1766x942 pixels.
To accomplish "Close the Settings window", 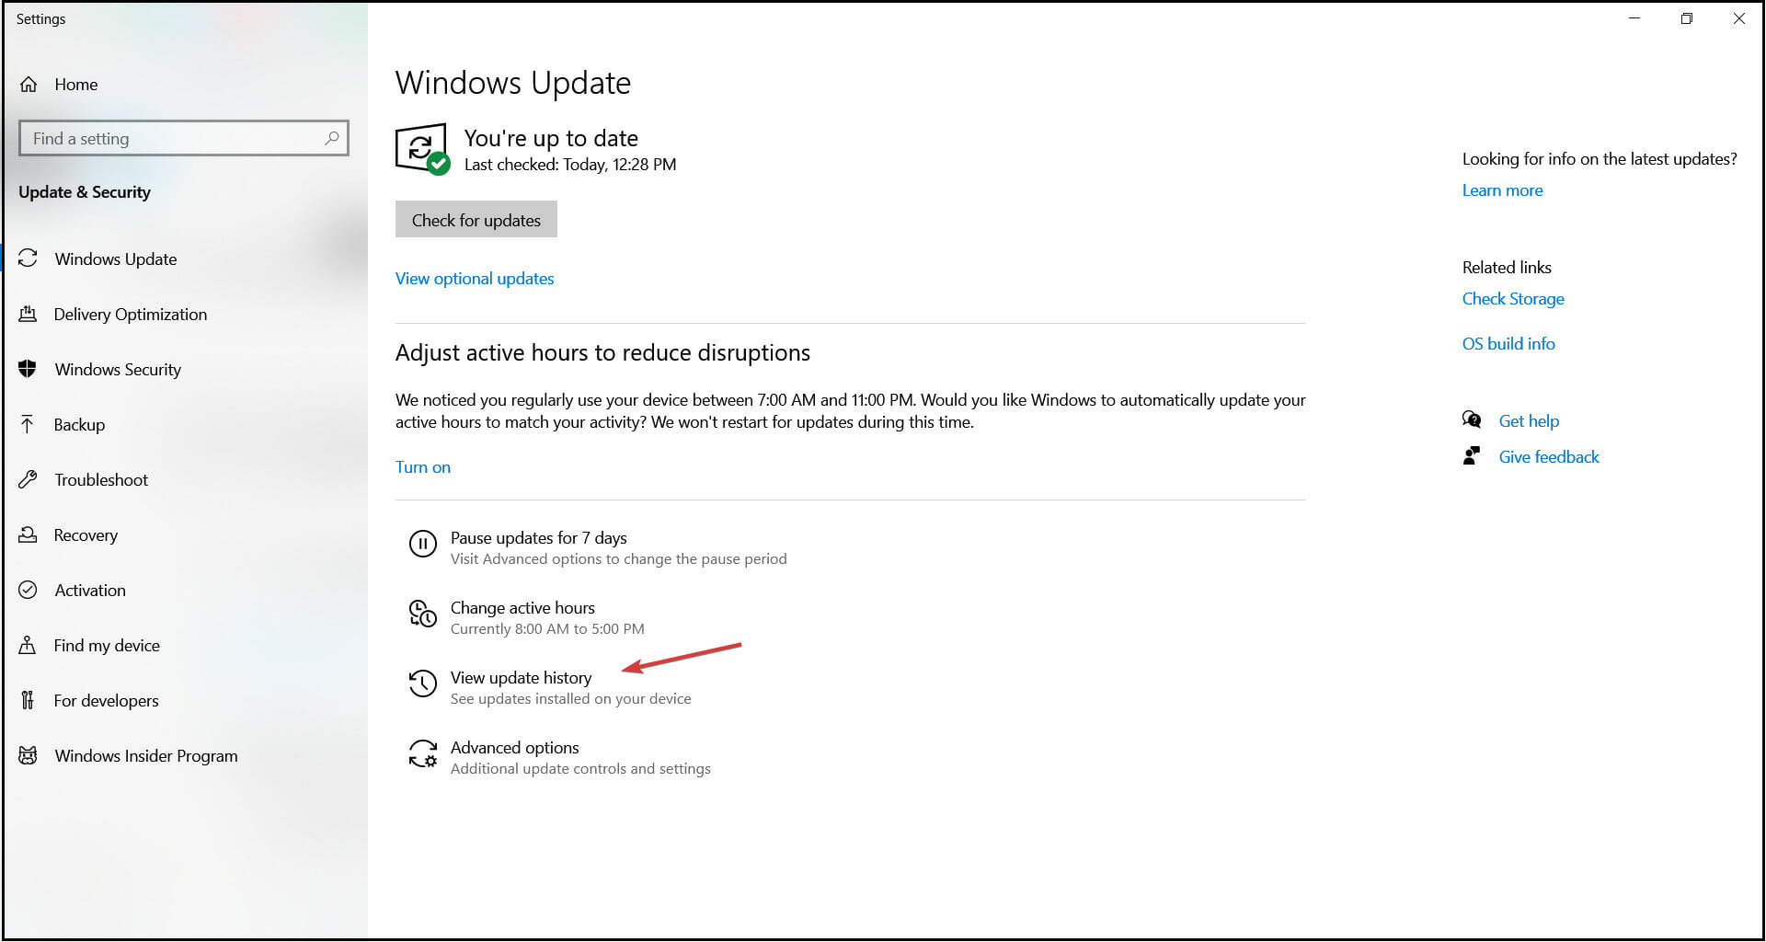I will click(1738, 18).
